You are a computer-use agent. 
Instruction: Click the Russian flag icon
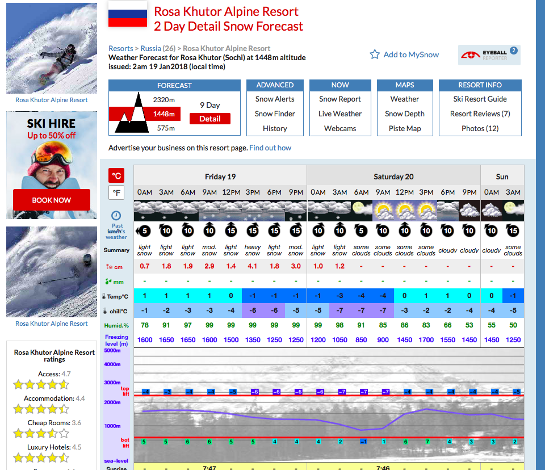tap(128, 14)
